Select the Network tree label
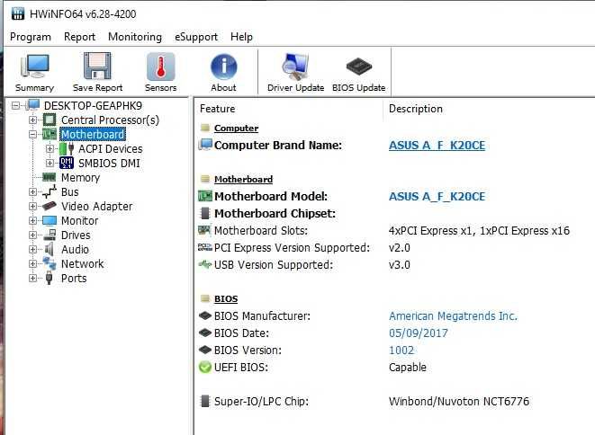 point(82,263)
